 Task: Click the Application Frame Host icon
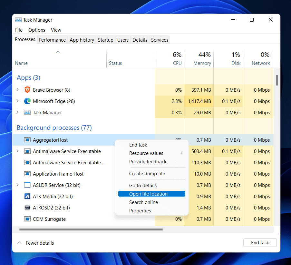pyautogui.click(x=27, y=174)
